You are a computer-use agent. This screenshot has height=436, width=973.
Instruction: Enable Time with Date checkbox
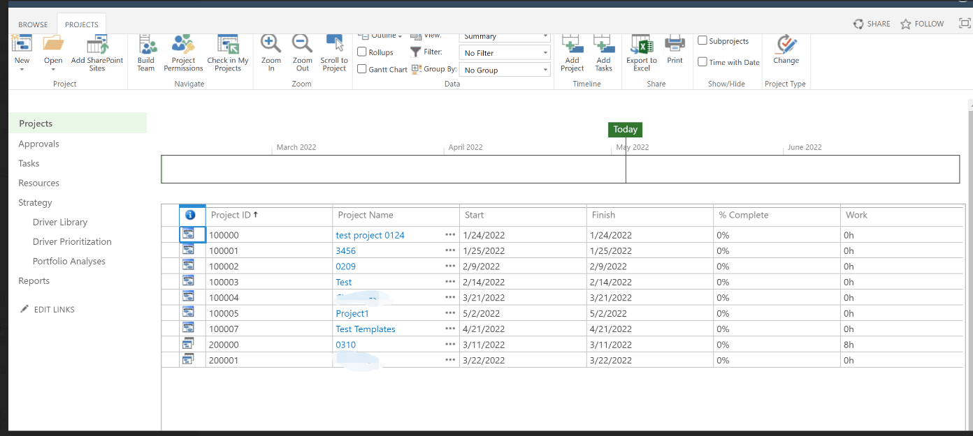tap(702, 61)
